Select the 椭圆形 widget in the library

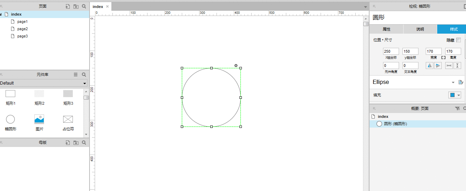pyautogui.click(x=10, y=123)
